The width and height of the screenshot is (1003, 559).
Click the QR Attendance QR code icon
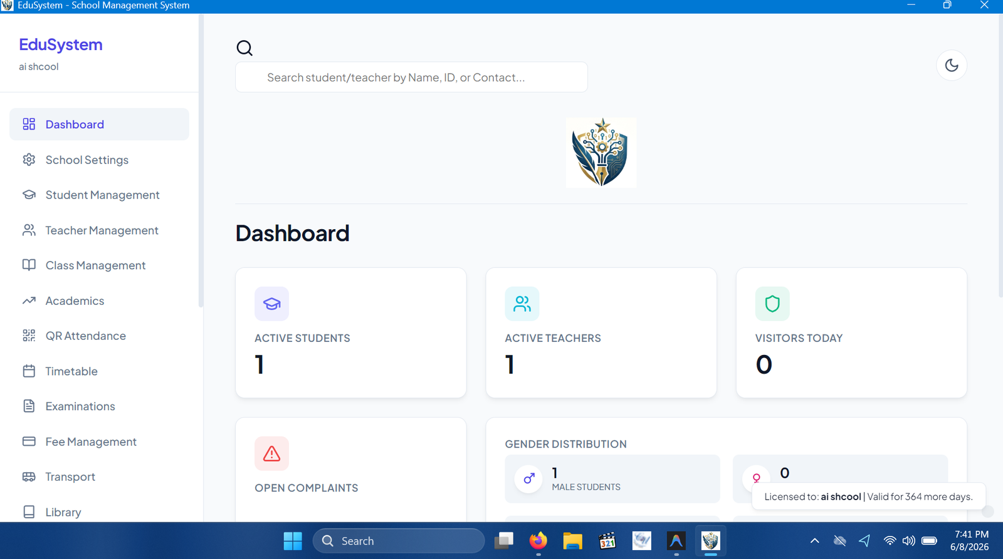point(29,336)
